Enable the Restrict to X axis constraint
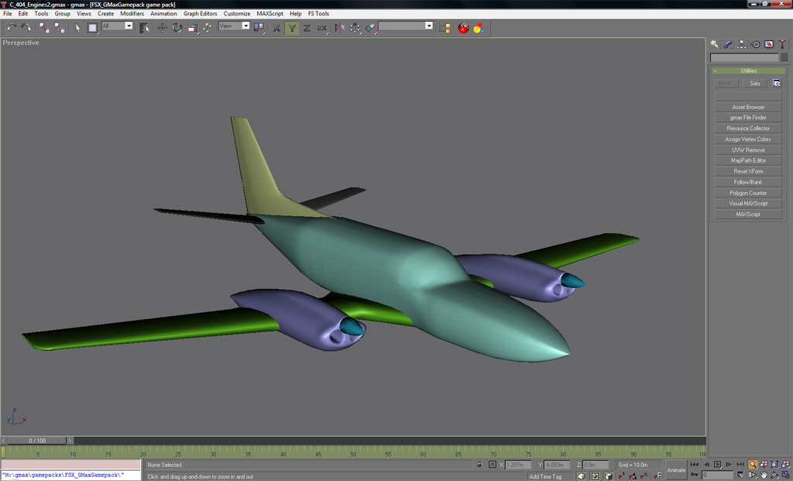The height and width of the screenshot is (481, 793). [x=276, y=28]
